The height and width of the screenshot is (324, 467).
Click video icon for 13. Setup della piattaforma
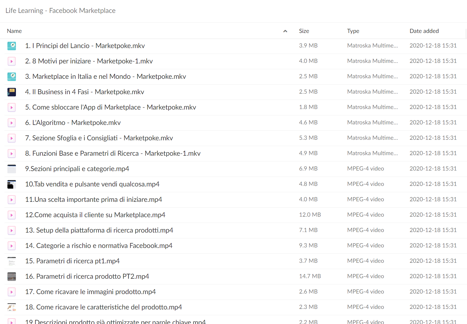(12, 230)
